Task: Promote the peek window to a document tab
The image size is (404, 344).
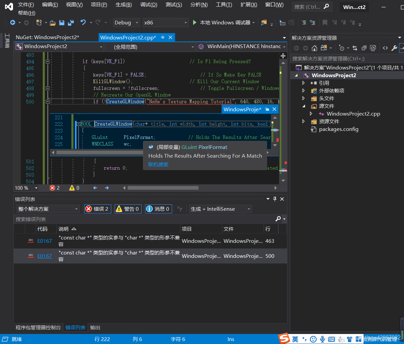Action: tap(267, 109)
